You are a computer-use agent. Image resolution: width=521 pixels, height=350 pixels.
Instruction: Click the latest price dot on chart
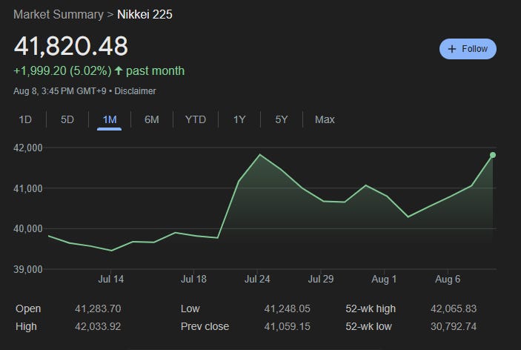493,155
